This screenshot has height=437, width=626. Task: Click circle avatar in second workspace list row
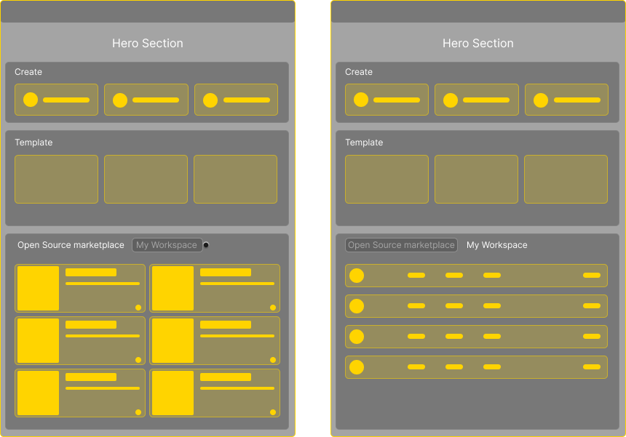(x=357, y=306)
